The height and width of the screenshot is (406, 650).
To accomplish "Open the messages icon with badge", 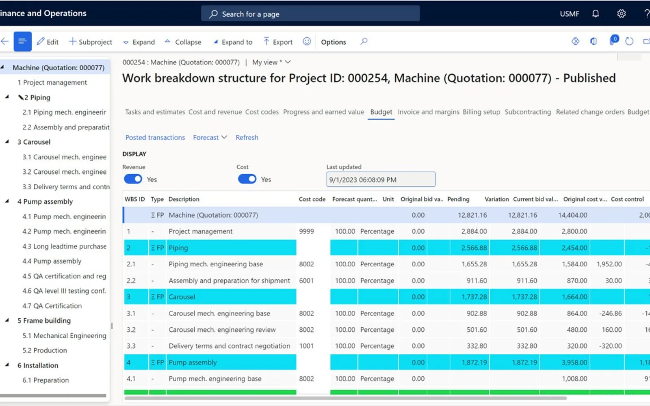I will [x=613, y=41].
